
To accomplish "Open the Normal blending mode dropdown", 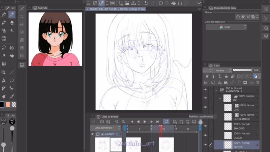I will [221, 70].
